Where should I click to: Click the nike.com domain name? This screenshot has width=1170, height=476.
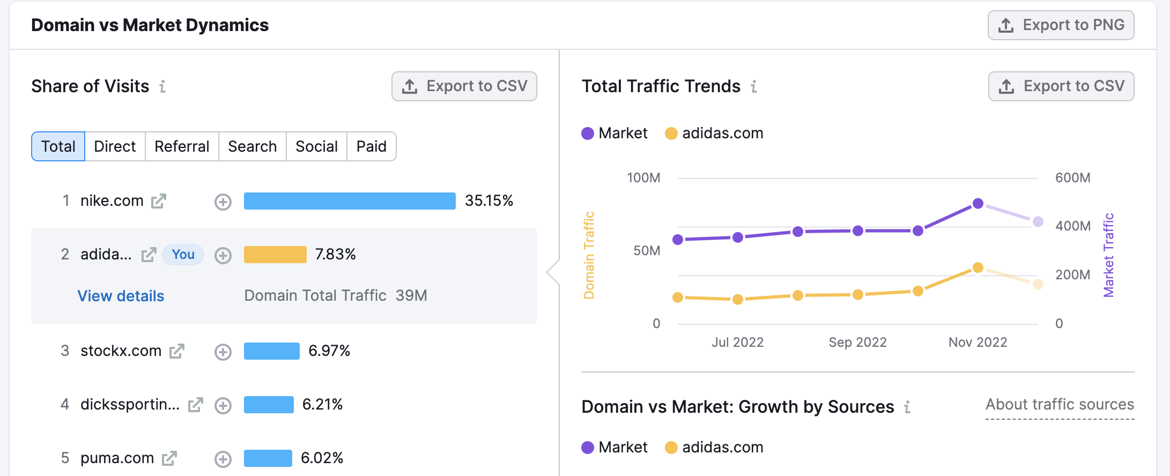click(x=112, y=201)
